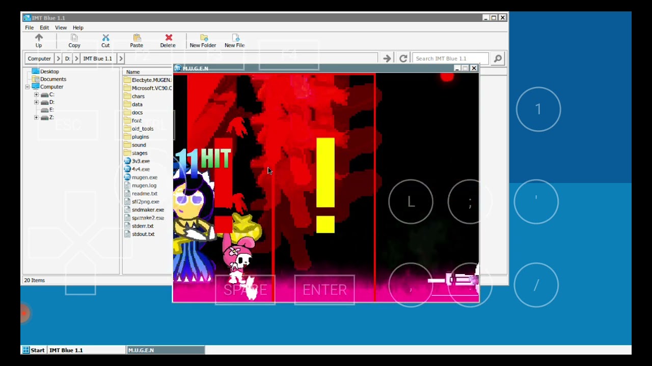Tap the on-screen 1 key button
The image size is (652, 366).
538,109
